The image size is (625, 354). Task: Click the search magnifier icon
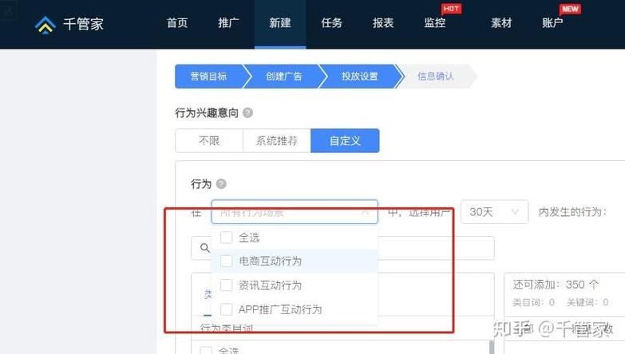(x=205, y=248)
